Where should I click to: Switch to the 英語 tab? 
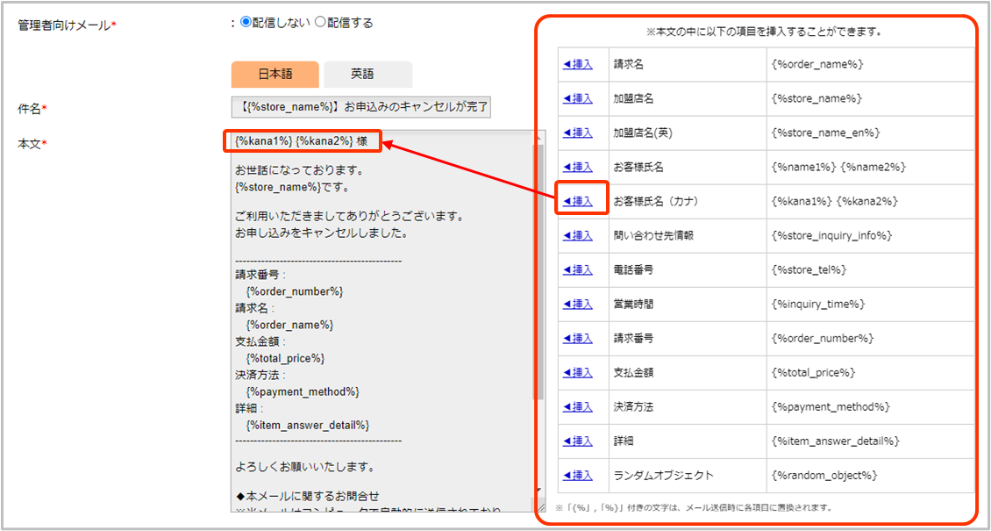pyautogui.click(x=367, y=75)
